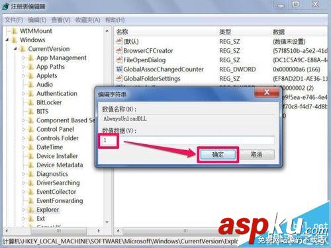
Task: Click the WIMMount folder icon
Action: pyautogui.click(x=15, y=31)
